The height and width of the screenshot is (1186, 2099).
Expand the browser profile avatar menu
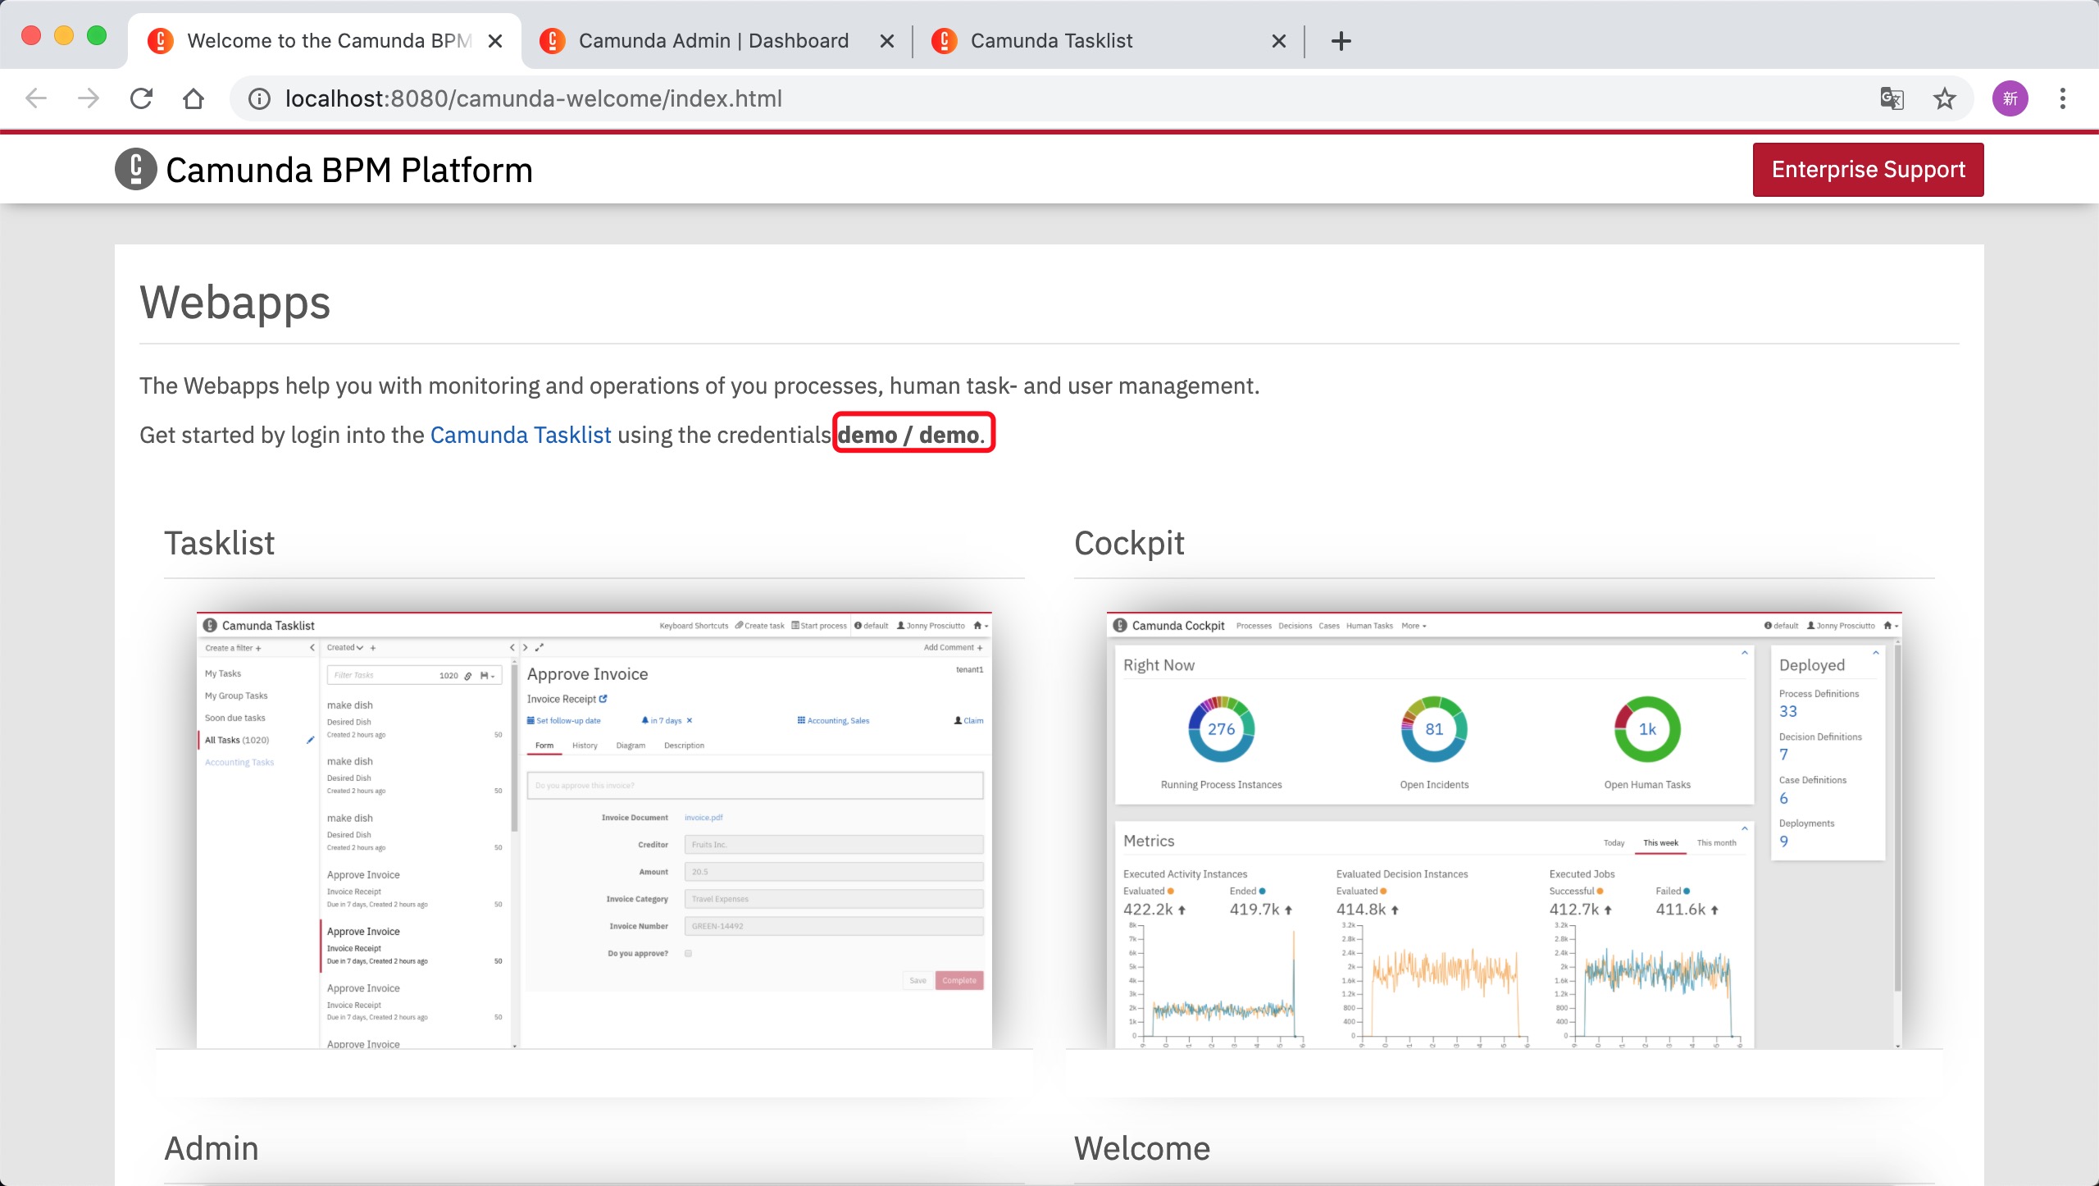click(x=2010, y=98)
